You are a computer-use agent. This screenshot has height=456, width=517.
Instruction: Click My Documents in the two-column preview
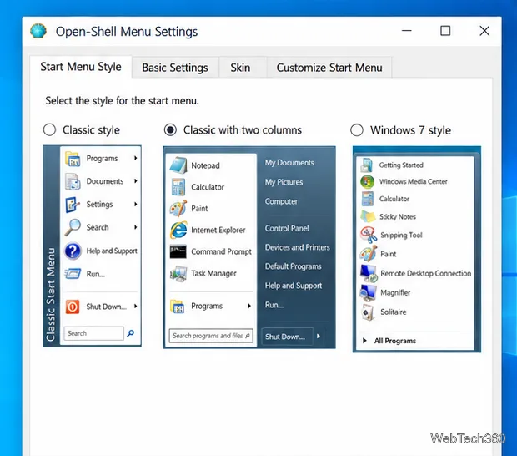pos(289,163)
